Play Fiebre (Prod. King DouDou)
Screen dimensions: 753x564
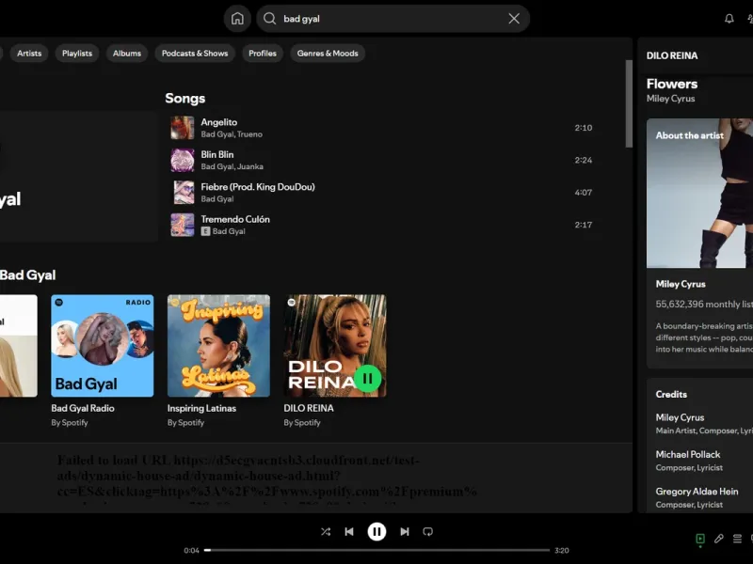click(383, 193)
